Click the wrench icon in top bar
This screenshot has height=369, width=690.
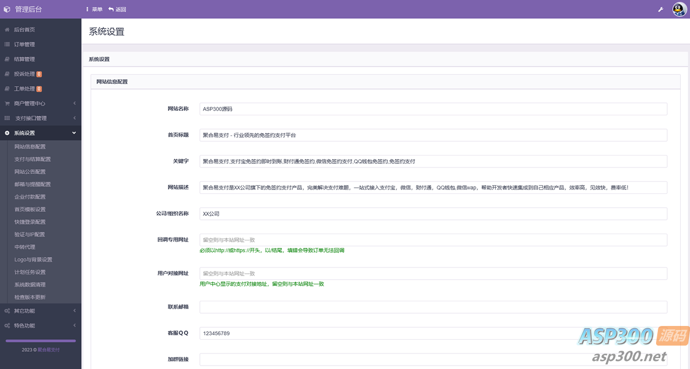[x=661, y=10]
